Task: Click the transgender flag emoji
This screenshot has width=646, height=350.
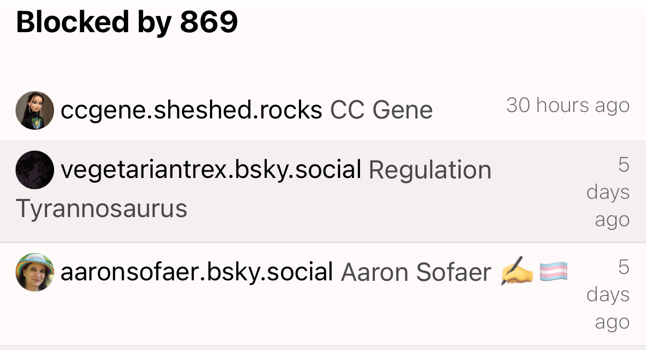Action: click(553, 272)
